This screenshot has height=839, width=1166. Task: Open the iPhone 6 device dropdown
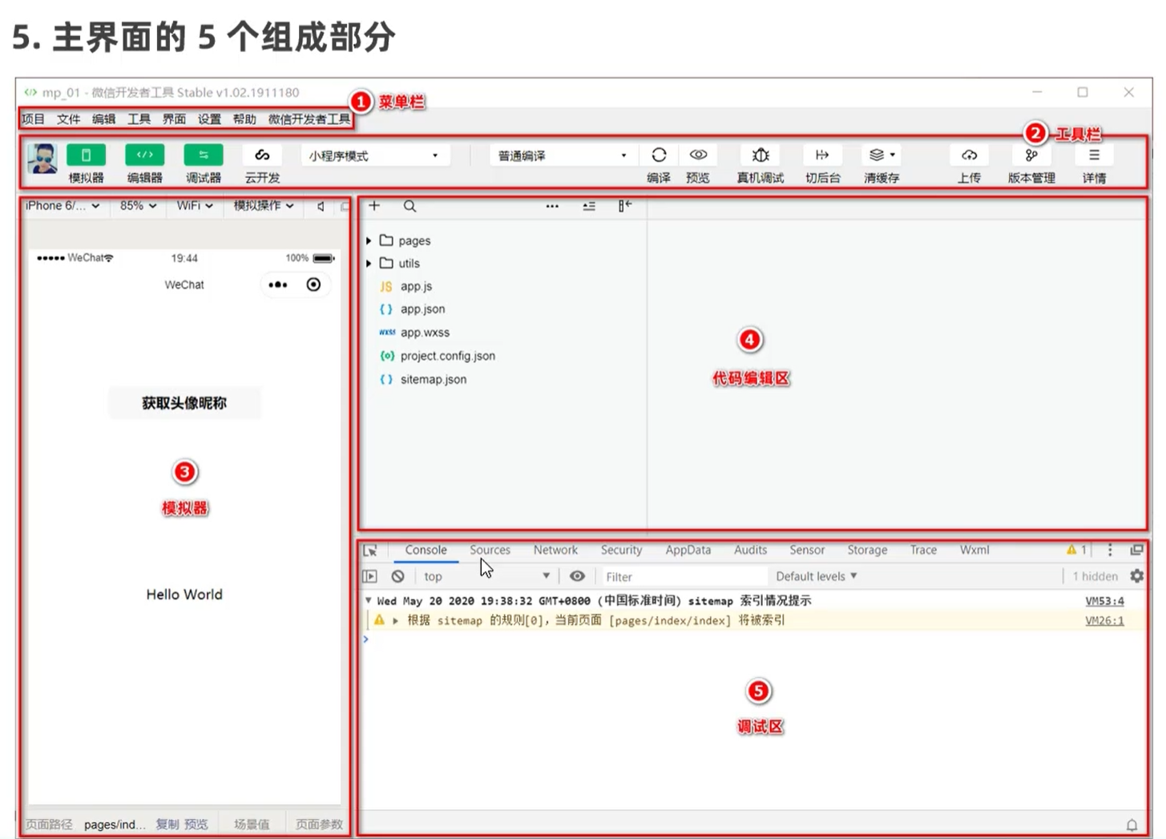[x=63, y=206]
